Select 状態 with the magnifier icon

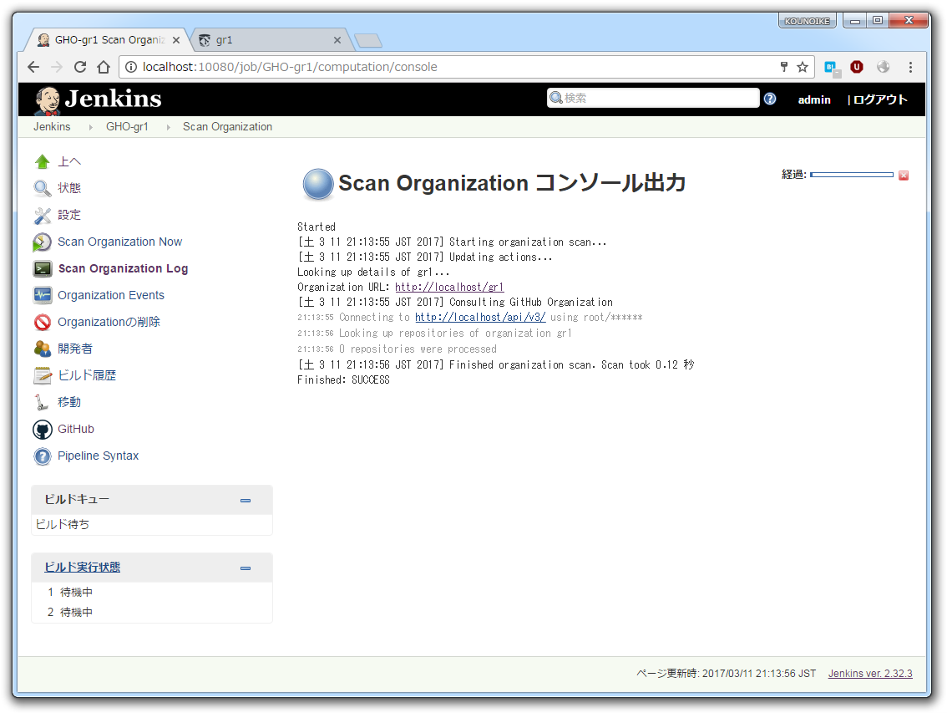(42, 188)
